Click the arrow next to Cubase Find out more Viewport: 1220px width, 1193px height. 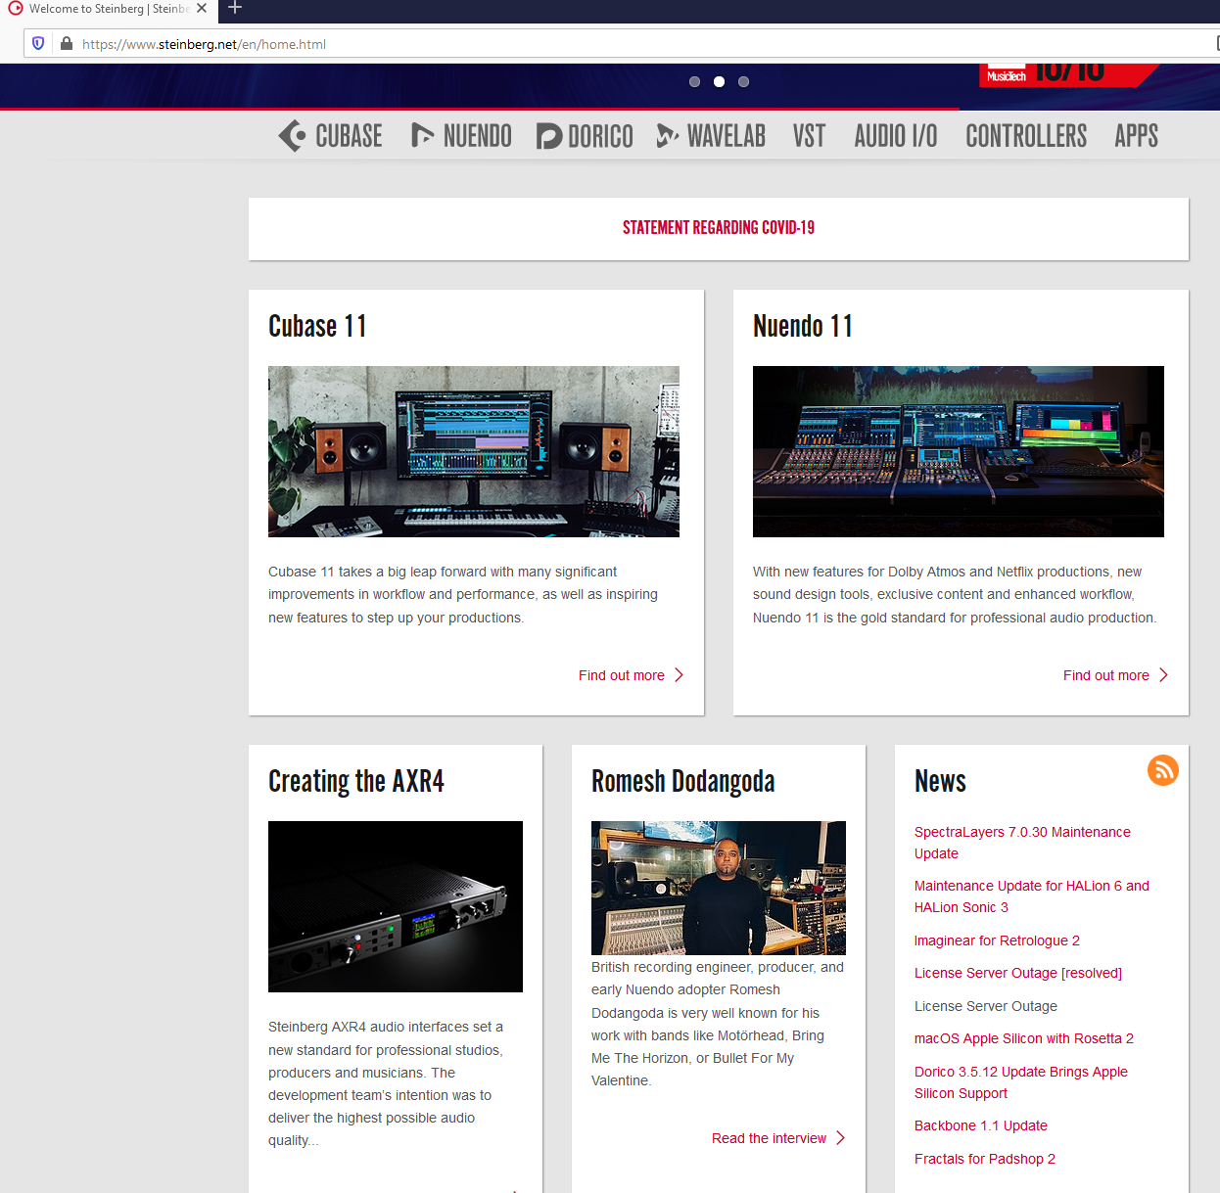point(680,675)
